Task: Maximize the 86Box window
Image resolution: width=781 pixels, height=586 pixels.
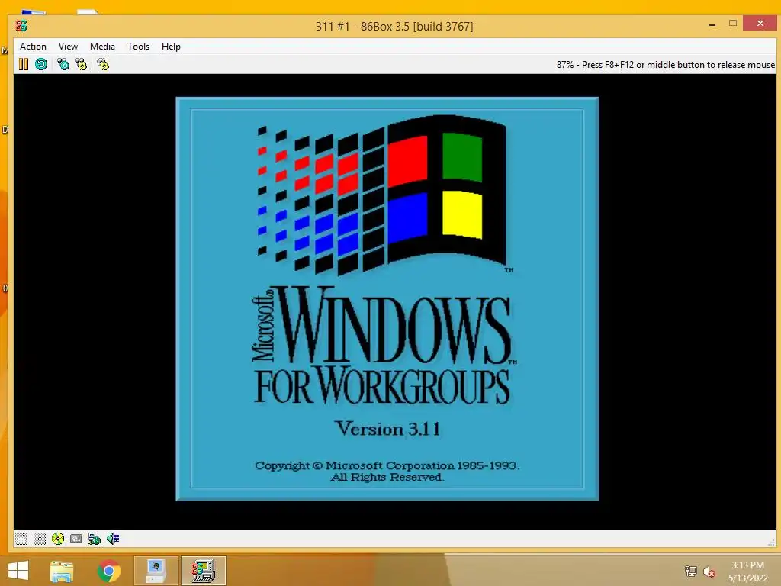Action: (x=733, y=24)
